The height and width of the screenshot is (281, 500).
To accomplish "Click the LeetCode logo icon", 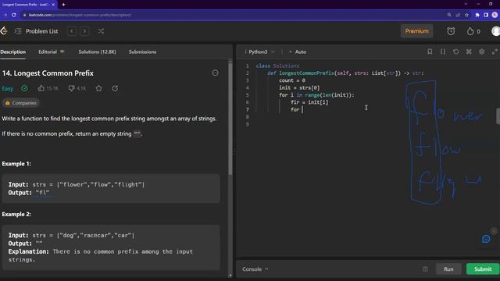I will pos(3,31).
